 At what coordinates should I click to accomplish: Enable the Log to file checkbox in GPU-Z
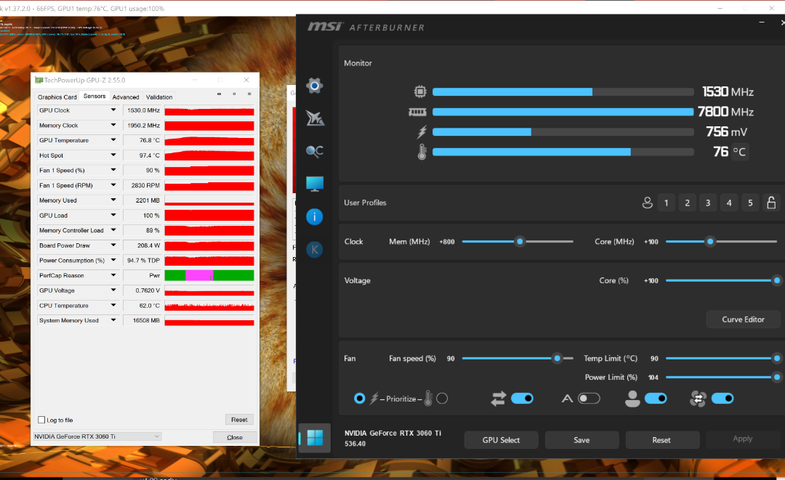(41, 420)
